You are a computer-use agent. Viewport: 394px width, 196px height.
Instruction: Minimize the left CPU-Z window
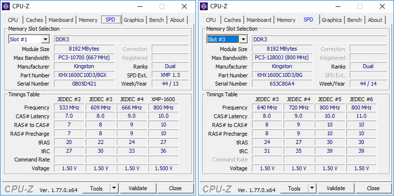tap(140, 6)
